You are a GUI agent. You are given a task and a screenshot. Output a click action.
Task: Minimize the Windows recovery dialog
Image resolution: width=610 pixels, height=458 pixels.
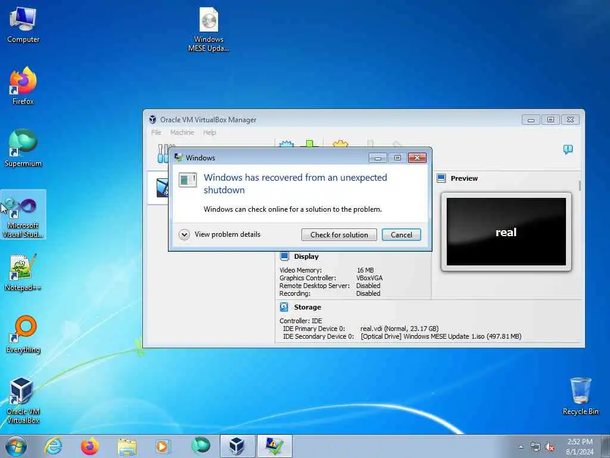[x=378, y=157]
